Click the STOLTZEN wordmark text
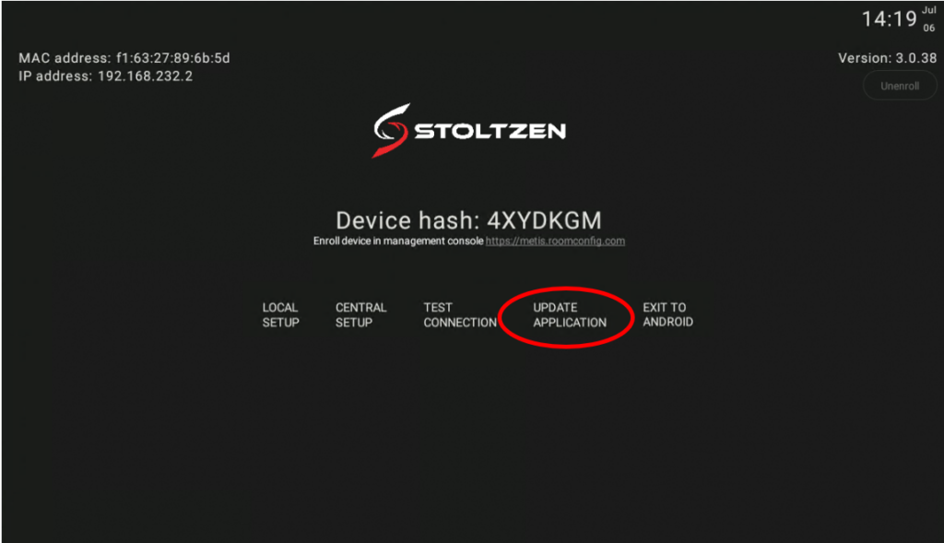The height and width of the screenshot is (543, 944). [490, 131]
